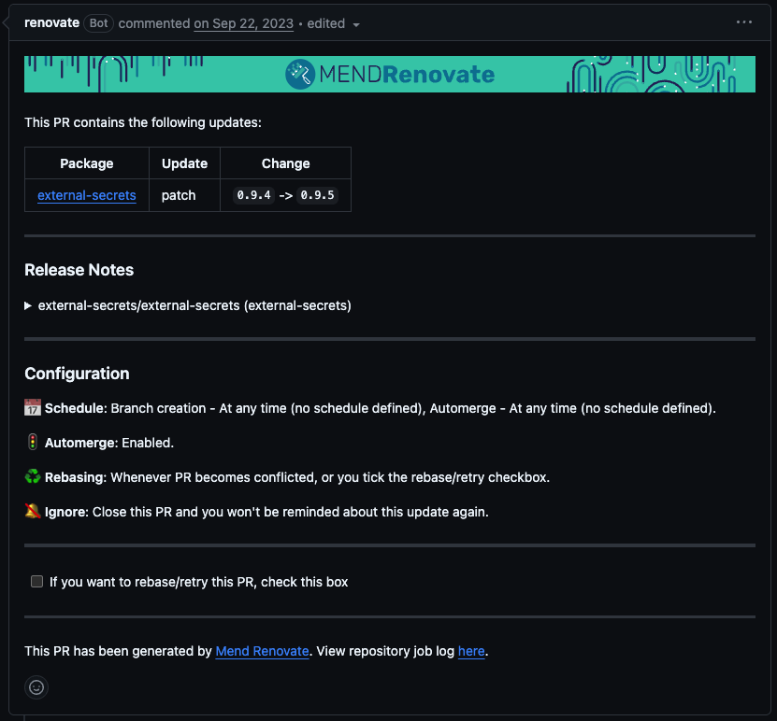
Task: Click the calendar emoji next to Schedule
Action: tap(33, 408)
